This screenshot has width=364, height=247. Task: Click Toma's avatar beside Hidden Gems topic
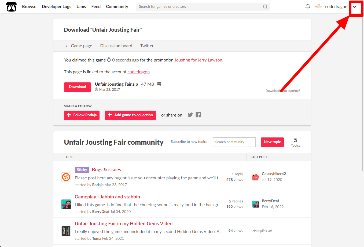click(x=66, y=231)
